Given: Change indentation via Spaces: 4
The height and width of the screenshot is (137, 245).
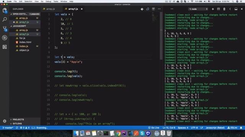Looking at the screenshot, I should point(183,128).
